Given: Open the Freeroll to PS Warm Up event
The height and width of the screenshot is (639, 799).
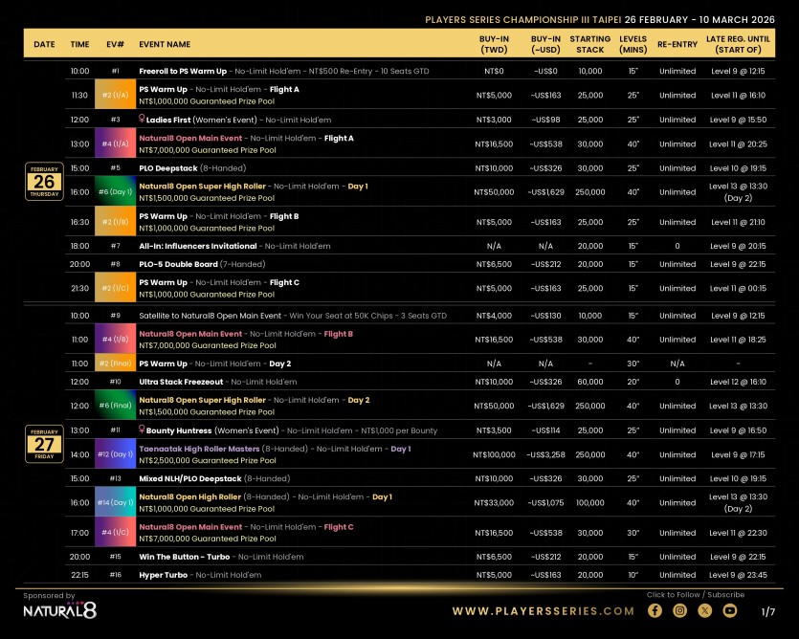Looking at the screenshot, I should coord(183,71).
